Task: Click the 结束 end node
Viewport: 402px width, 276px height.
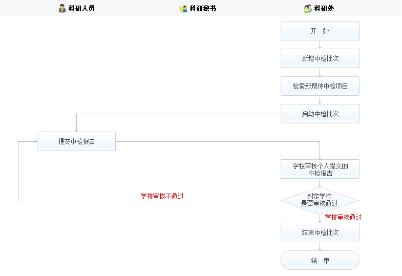Action: 320,260
